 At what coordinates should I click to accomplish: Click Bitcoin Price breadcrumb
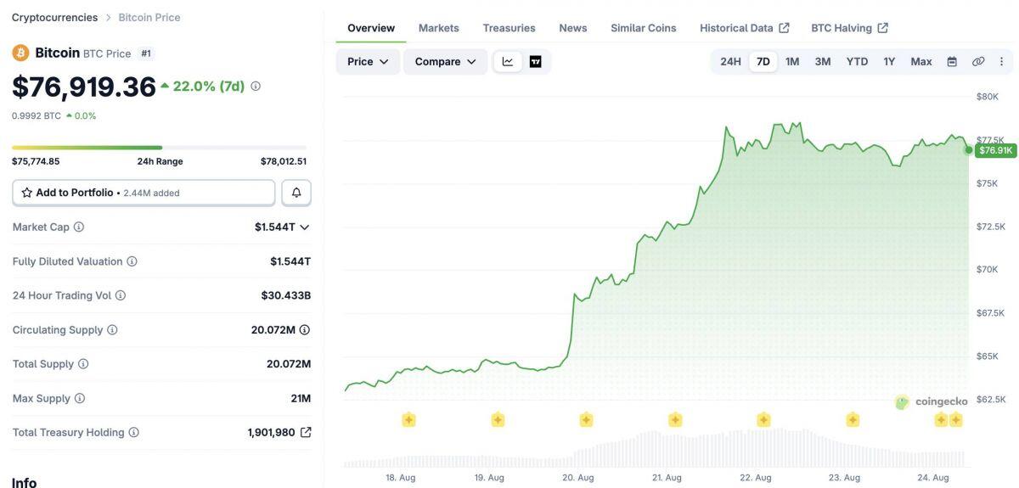tap(149, 17)
